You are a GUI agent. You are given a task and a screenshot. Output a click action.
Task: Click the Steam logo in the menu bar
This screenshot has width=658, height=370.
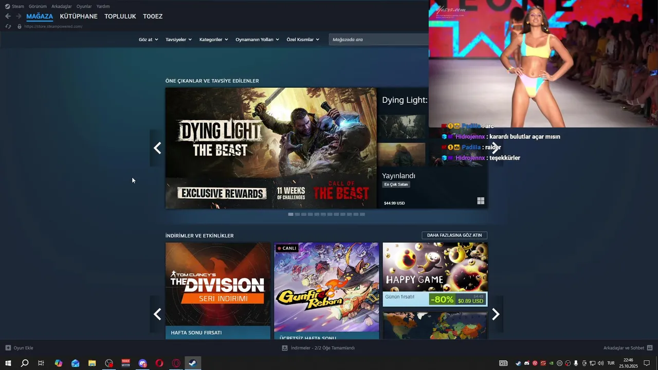click(7, 6)
